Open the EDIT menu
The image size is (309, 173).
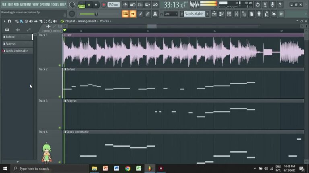pyautogui.click(x=10, y=4)
